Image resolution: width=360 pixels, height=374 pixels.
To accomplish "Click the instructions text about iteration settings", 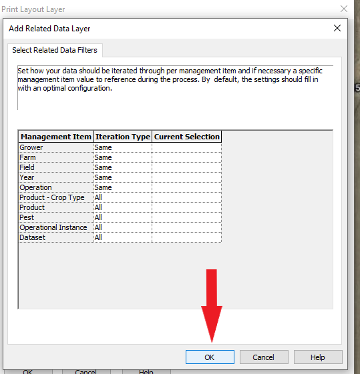I will (170, 79).
